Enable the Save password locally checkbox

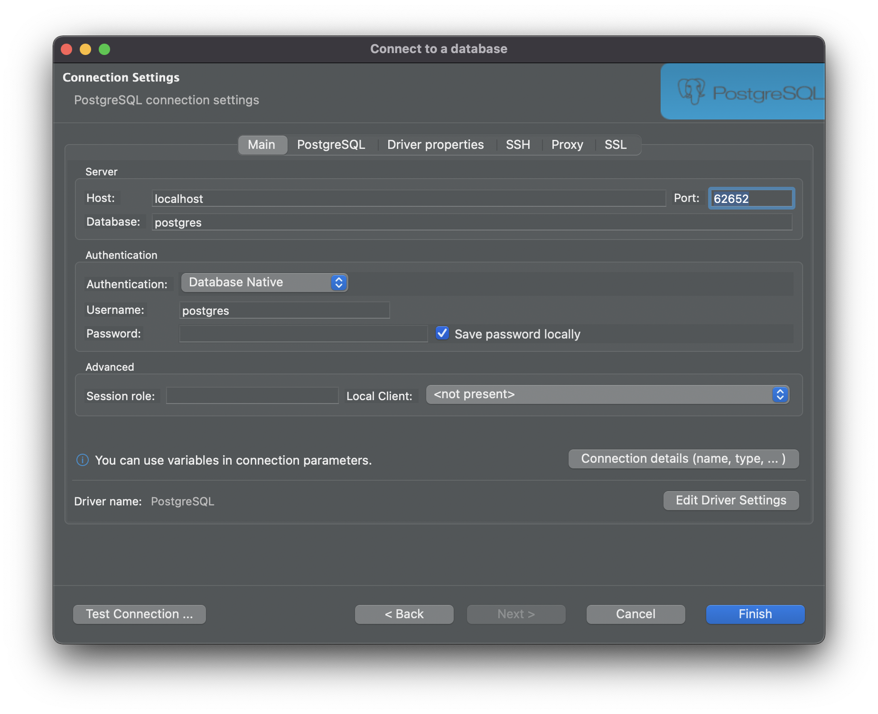pyautogui.click(x=441, y=333)
